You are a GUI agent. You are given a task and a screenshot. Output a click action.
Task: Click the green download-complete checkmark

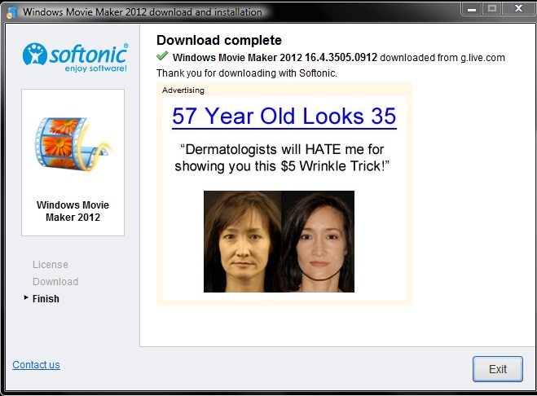[162, 56]
